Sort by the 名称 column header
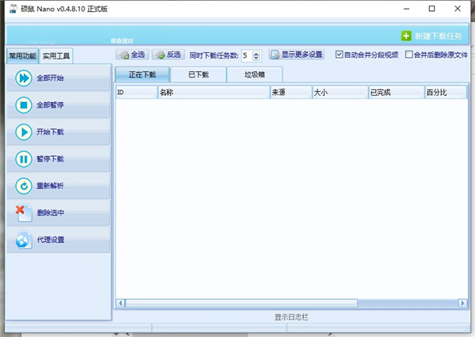The height and width of the screenshot is (337, 475). click(214, 93)
